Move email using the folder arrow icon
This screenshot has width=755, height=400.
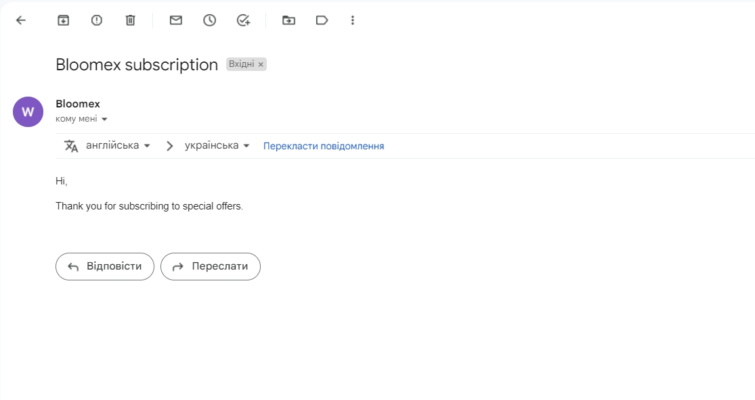(x=288, y=20)
